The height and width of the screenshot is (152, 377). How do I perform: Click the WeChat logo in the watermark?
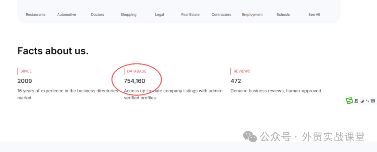click(250, 137)
